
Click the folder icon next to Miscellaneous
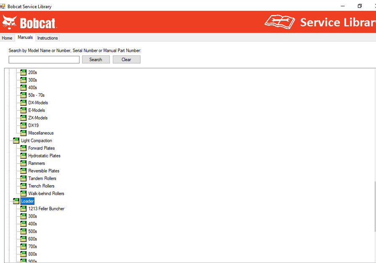click(23, 133)
